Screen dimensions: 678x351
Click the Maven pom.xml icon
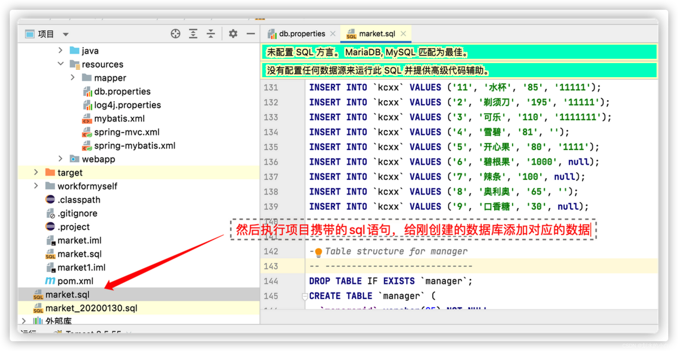coord(50,281)
